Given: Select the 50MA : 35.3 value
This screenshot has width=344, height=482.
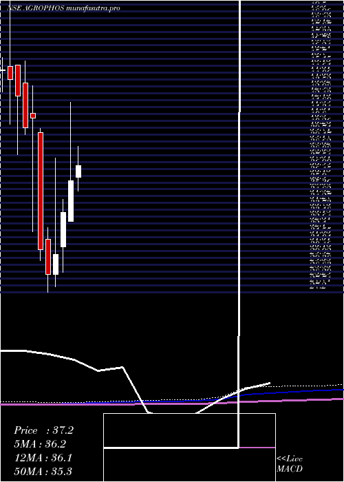Looking at the screenshot, I should click(43, 472).
